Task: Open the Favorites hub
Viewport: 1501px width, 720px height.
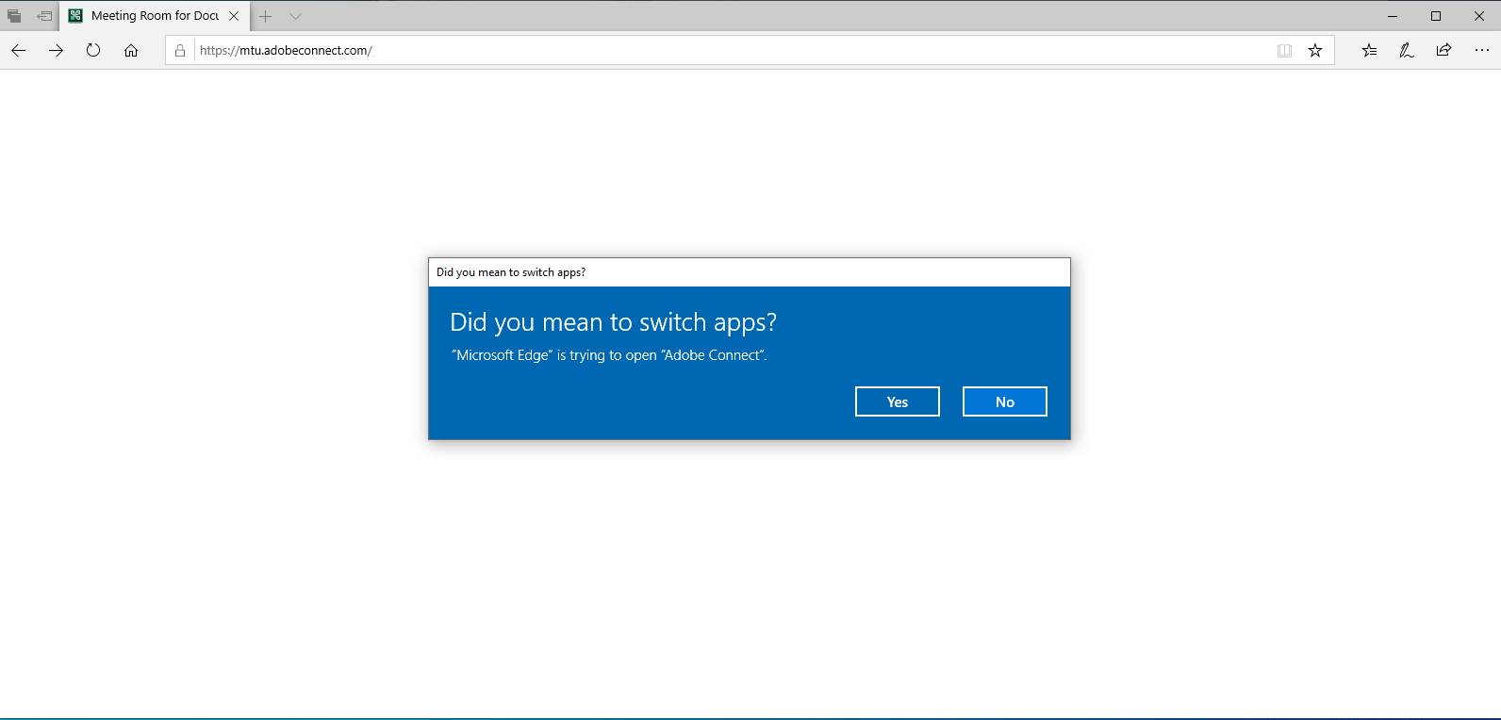Action: pos(1369,50)
